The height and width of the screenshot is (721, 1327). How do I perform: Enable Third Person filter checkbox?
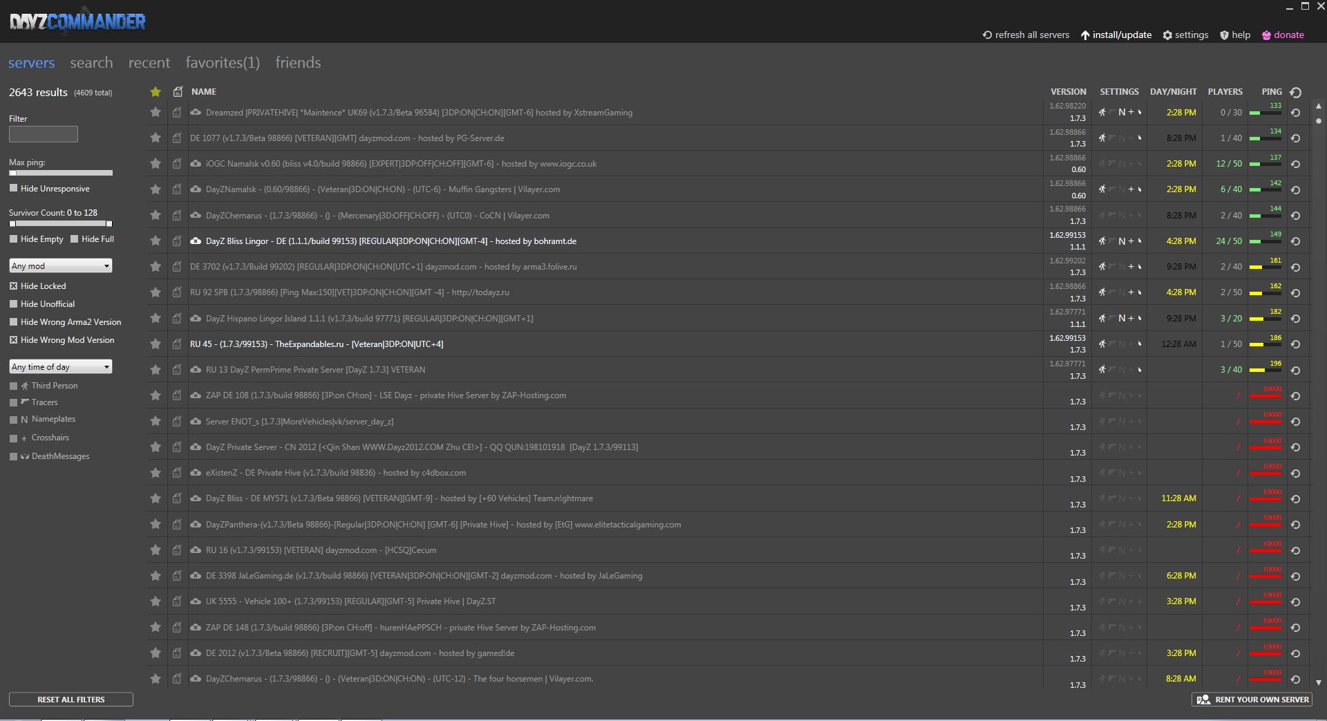pyautogui.click(x=13, y=386)
